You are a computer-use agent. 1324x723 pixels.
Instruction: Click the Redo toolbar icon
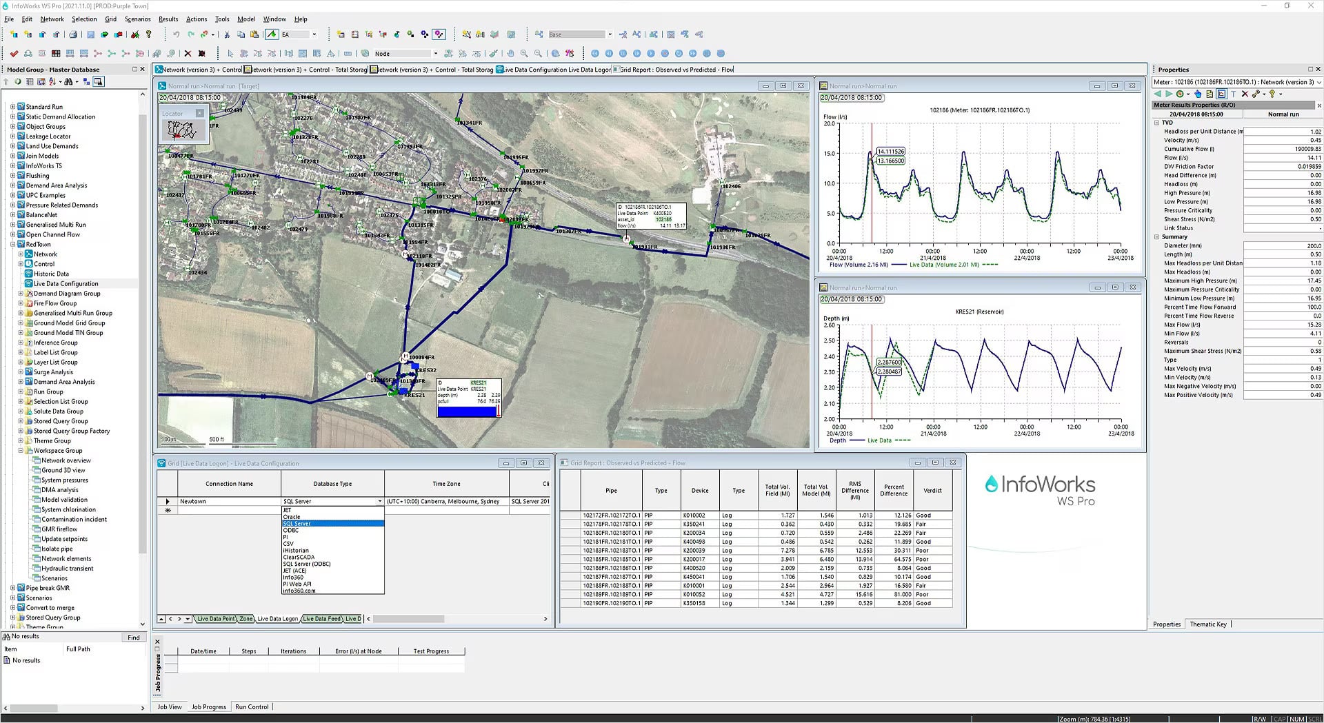click(190, 34)
